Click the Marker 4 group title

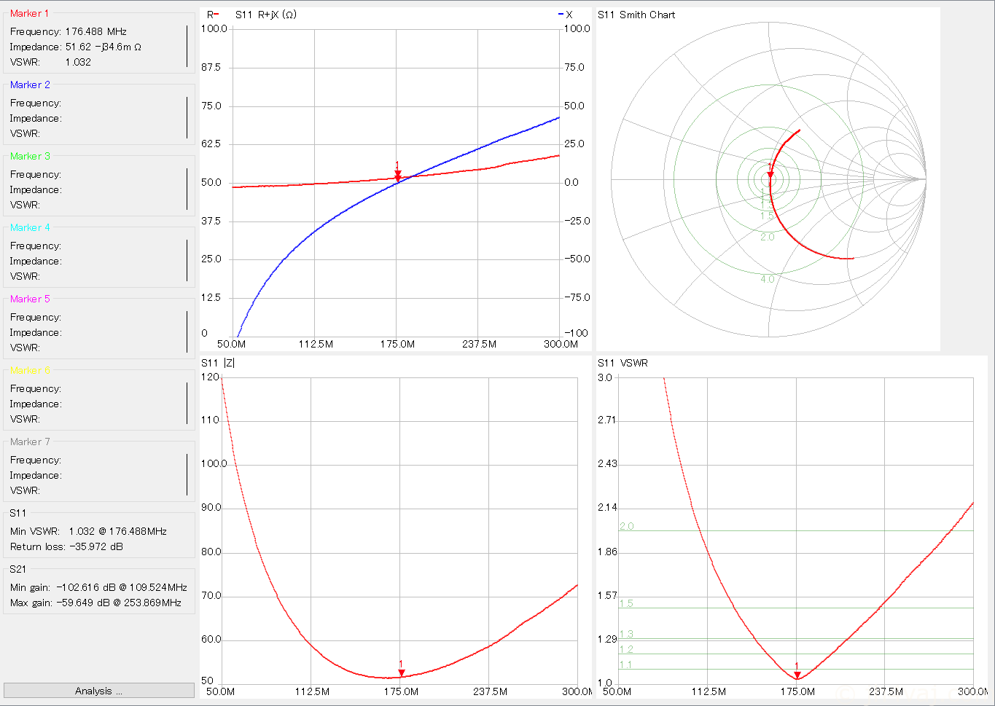(30, 227)
